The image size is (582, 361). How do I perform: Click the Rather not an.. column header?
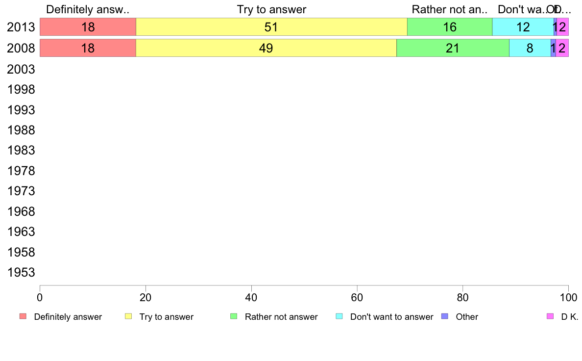tap(450, 9)
